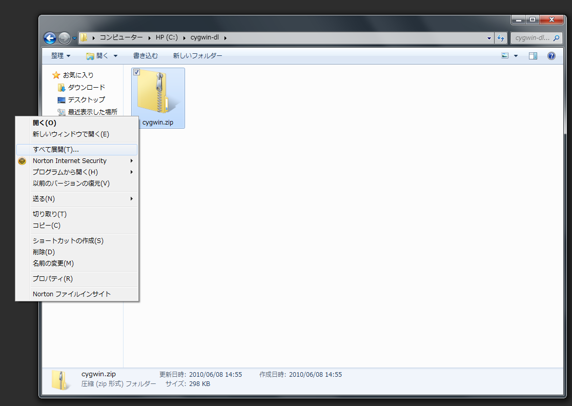The image size is (572, 406).
Task: Expand the 整理 dropdown menu
Action: (60, 56)
